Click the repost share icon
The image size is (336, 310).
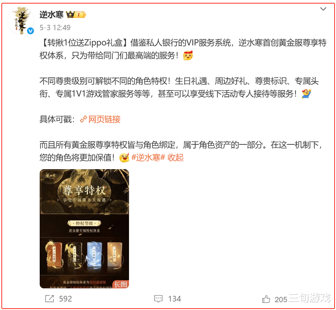tap(50, 298)
